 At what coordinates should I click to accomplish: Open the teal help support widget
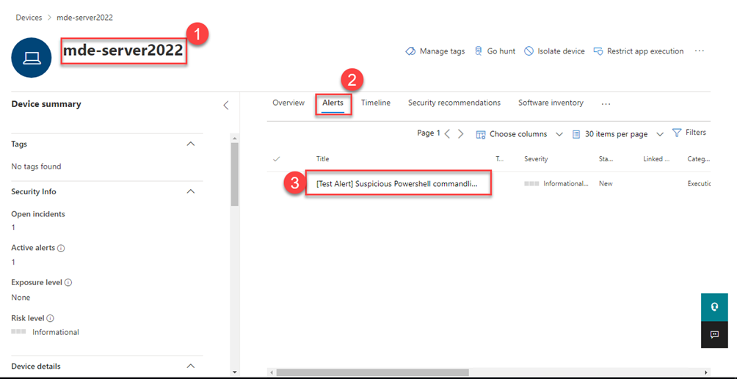click(x=714, y=307)
